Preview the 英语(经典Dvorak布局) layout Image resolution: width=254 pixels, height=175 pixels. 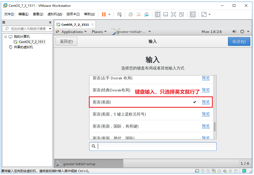tap(206, 90)
